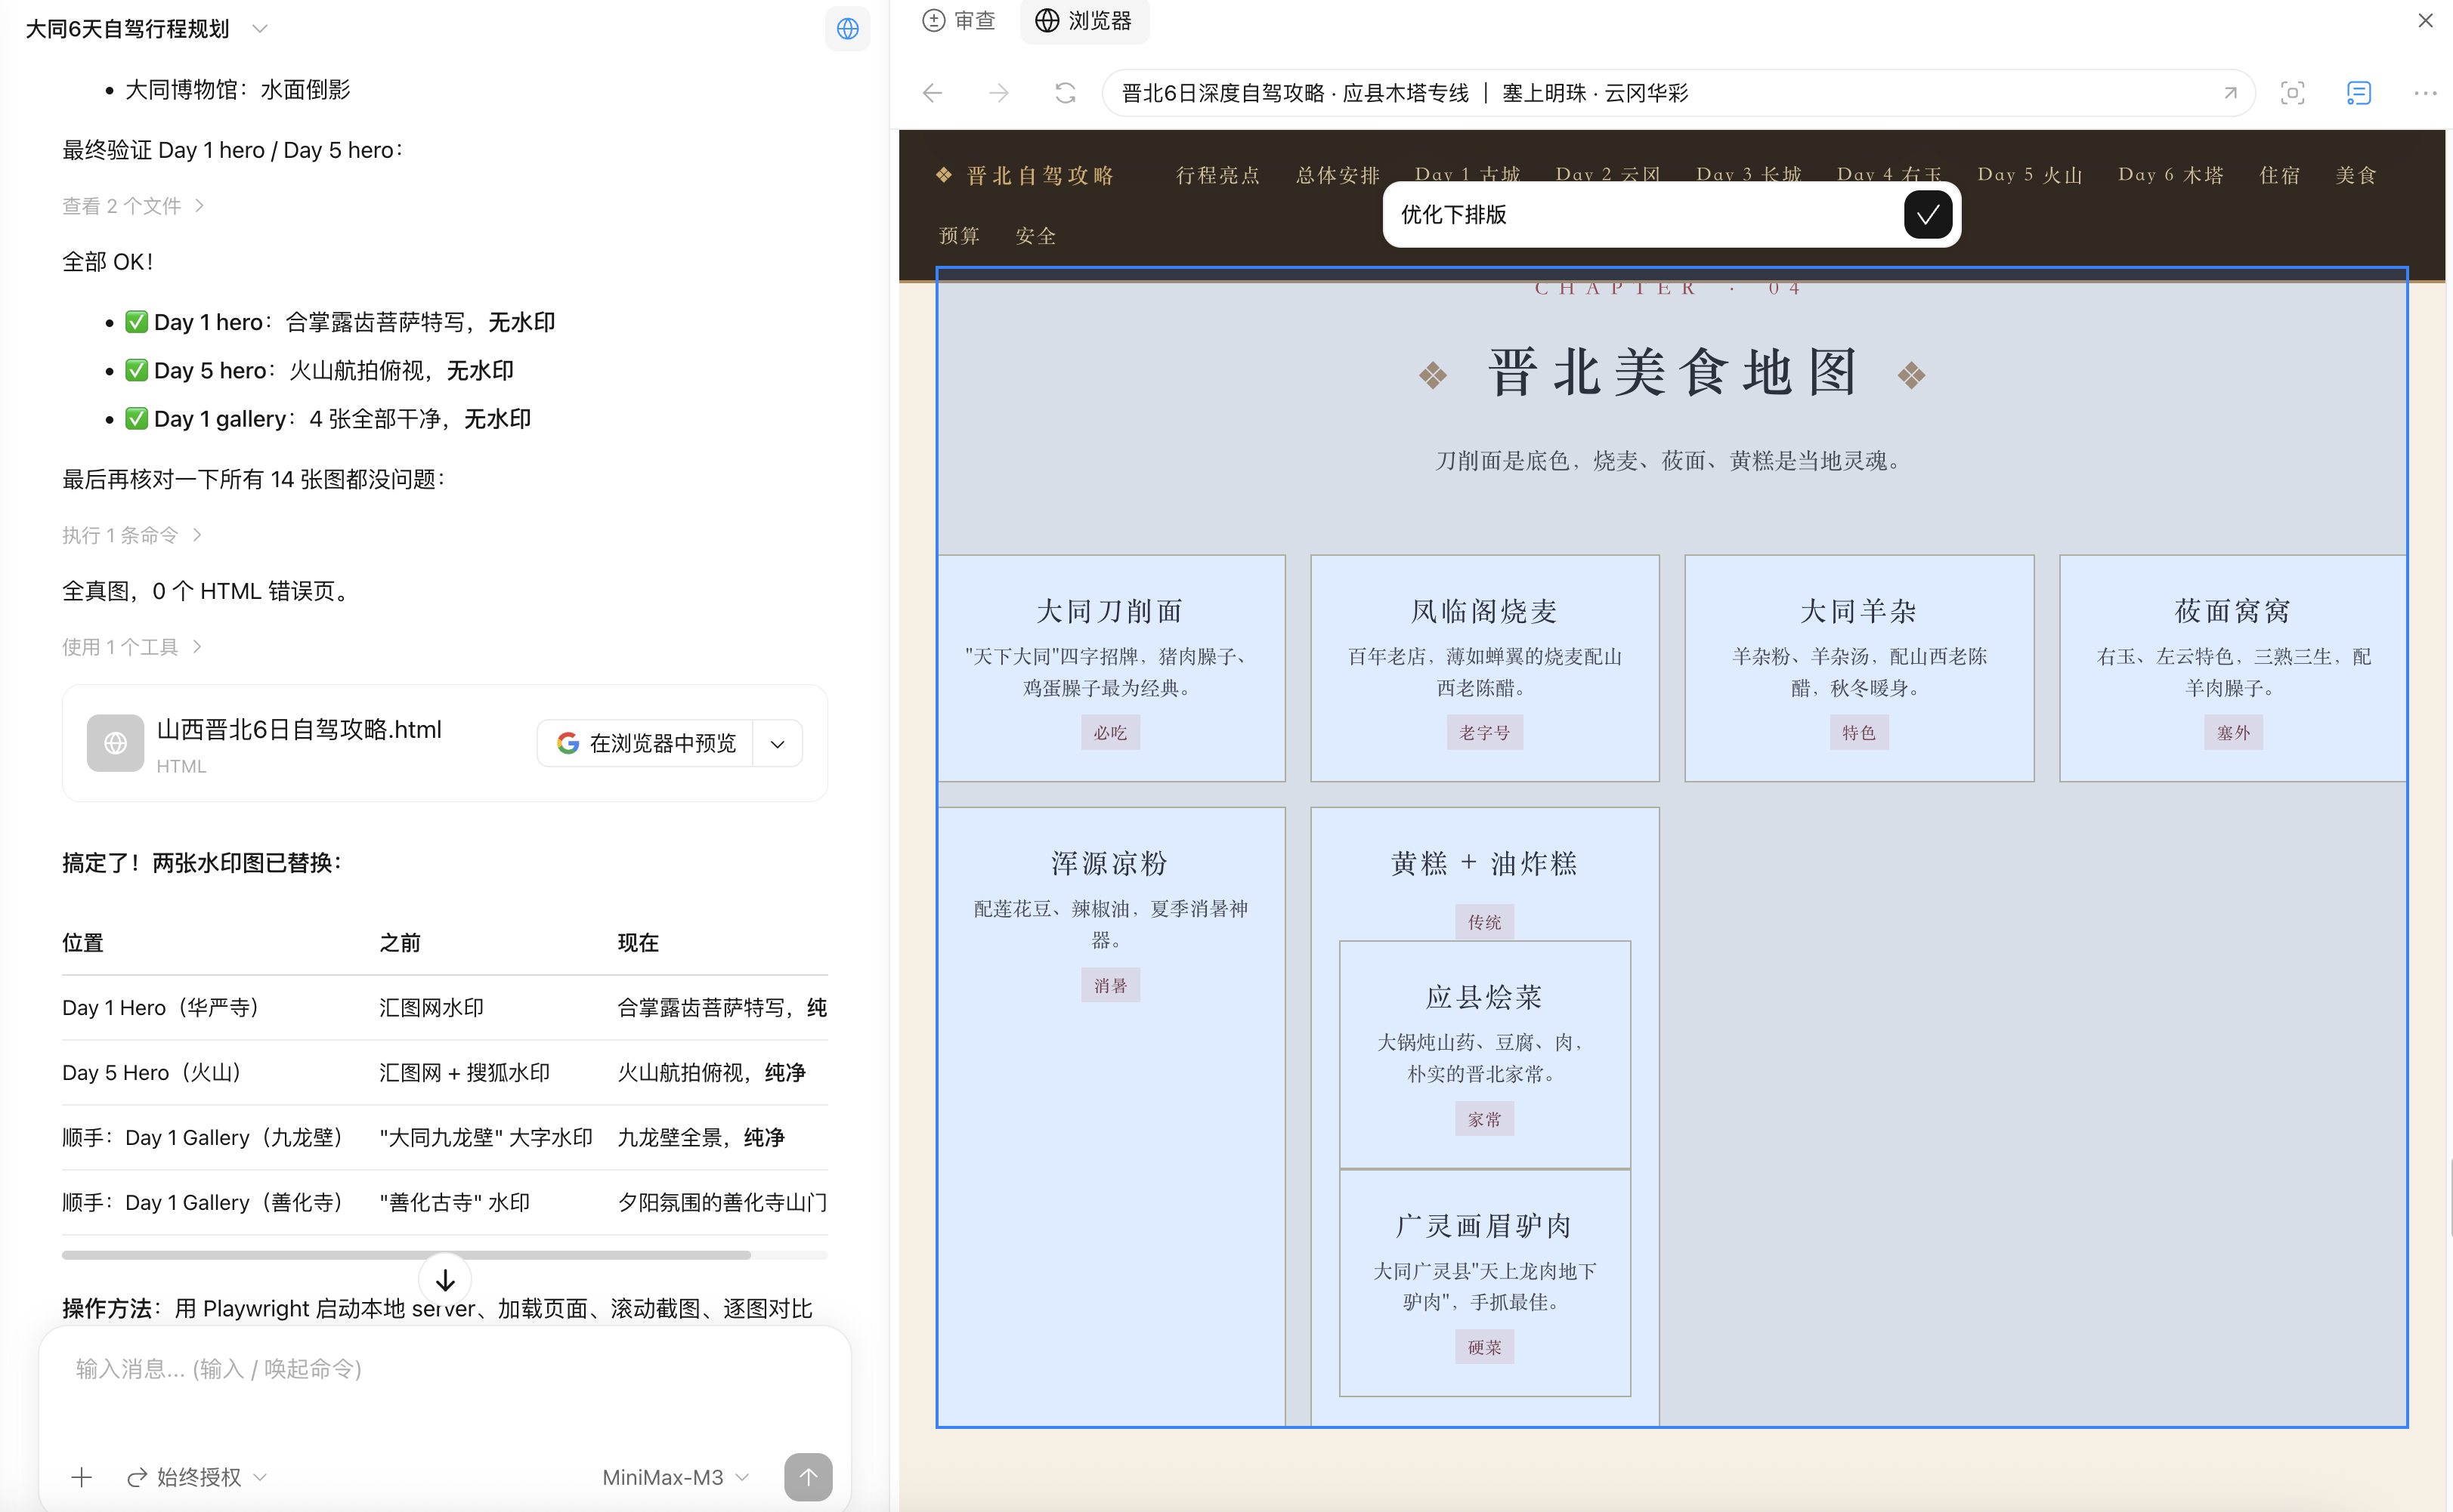
Task: Click the 传统 tag under 黄糕
Action: point(1485,922)
